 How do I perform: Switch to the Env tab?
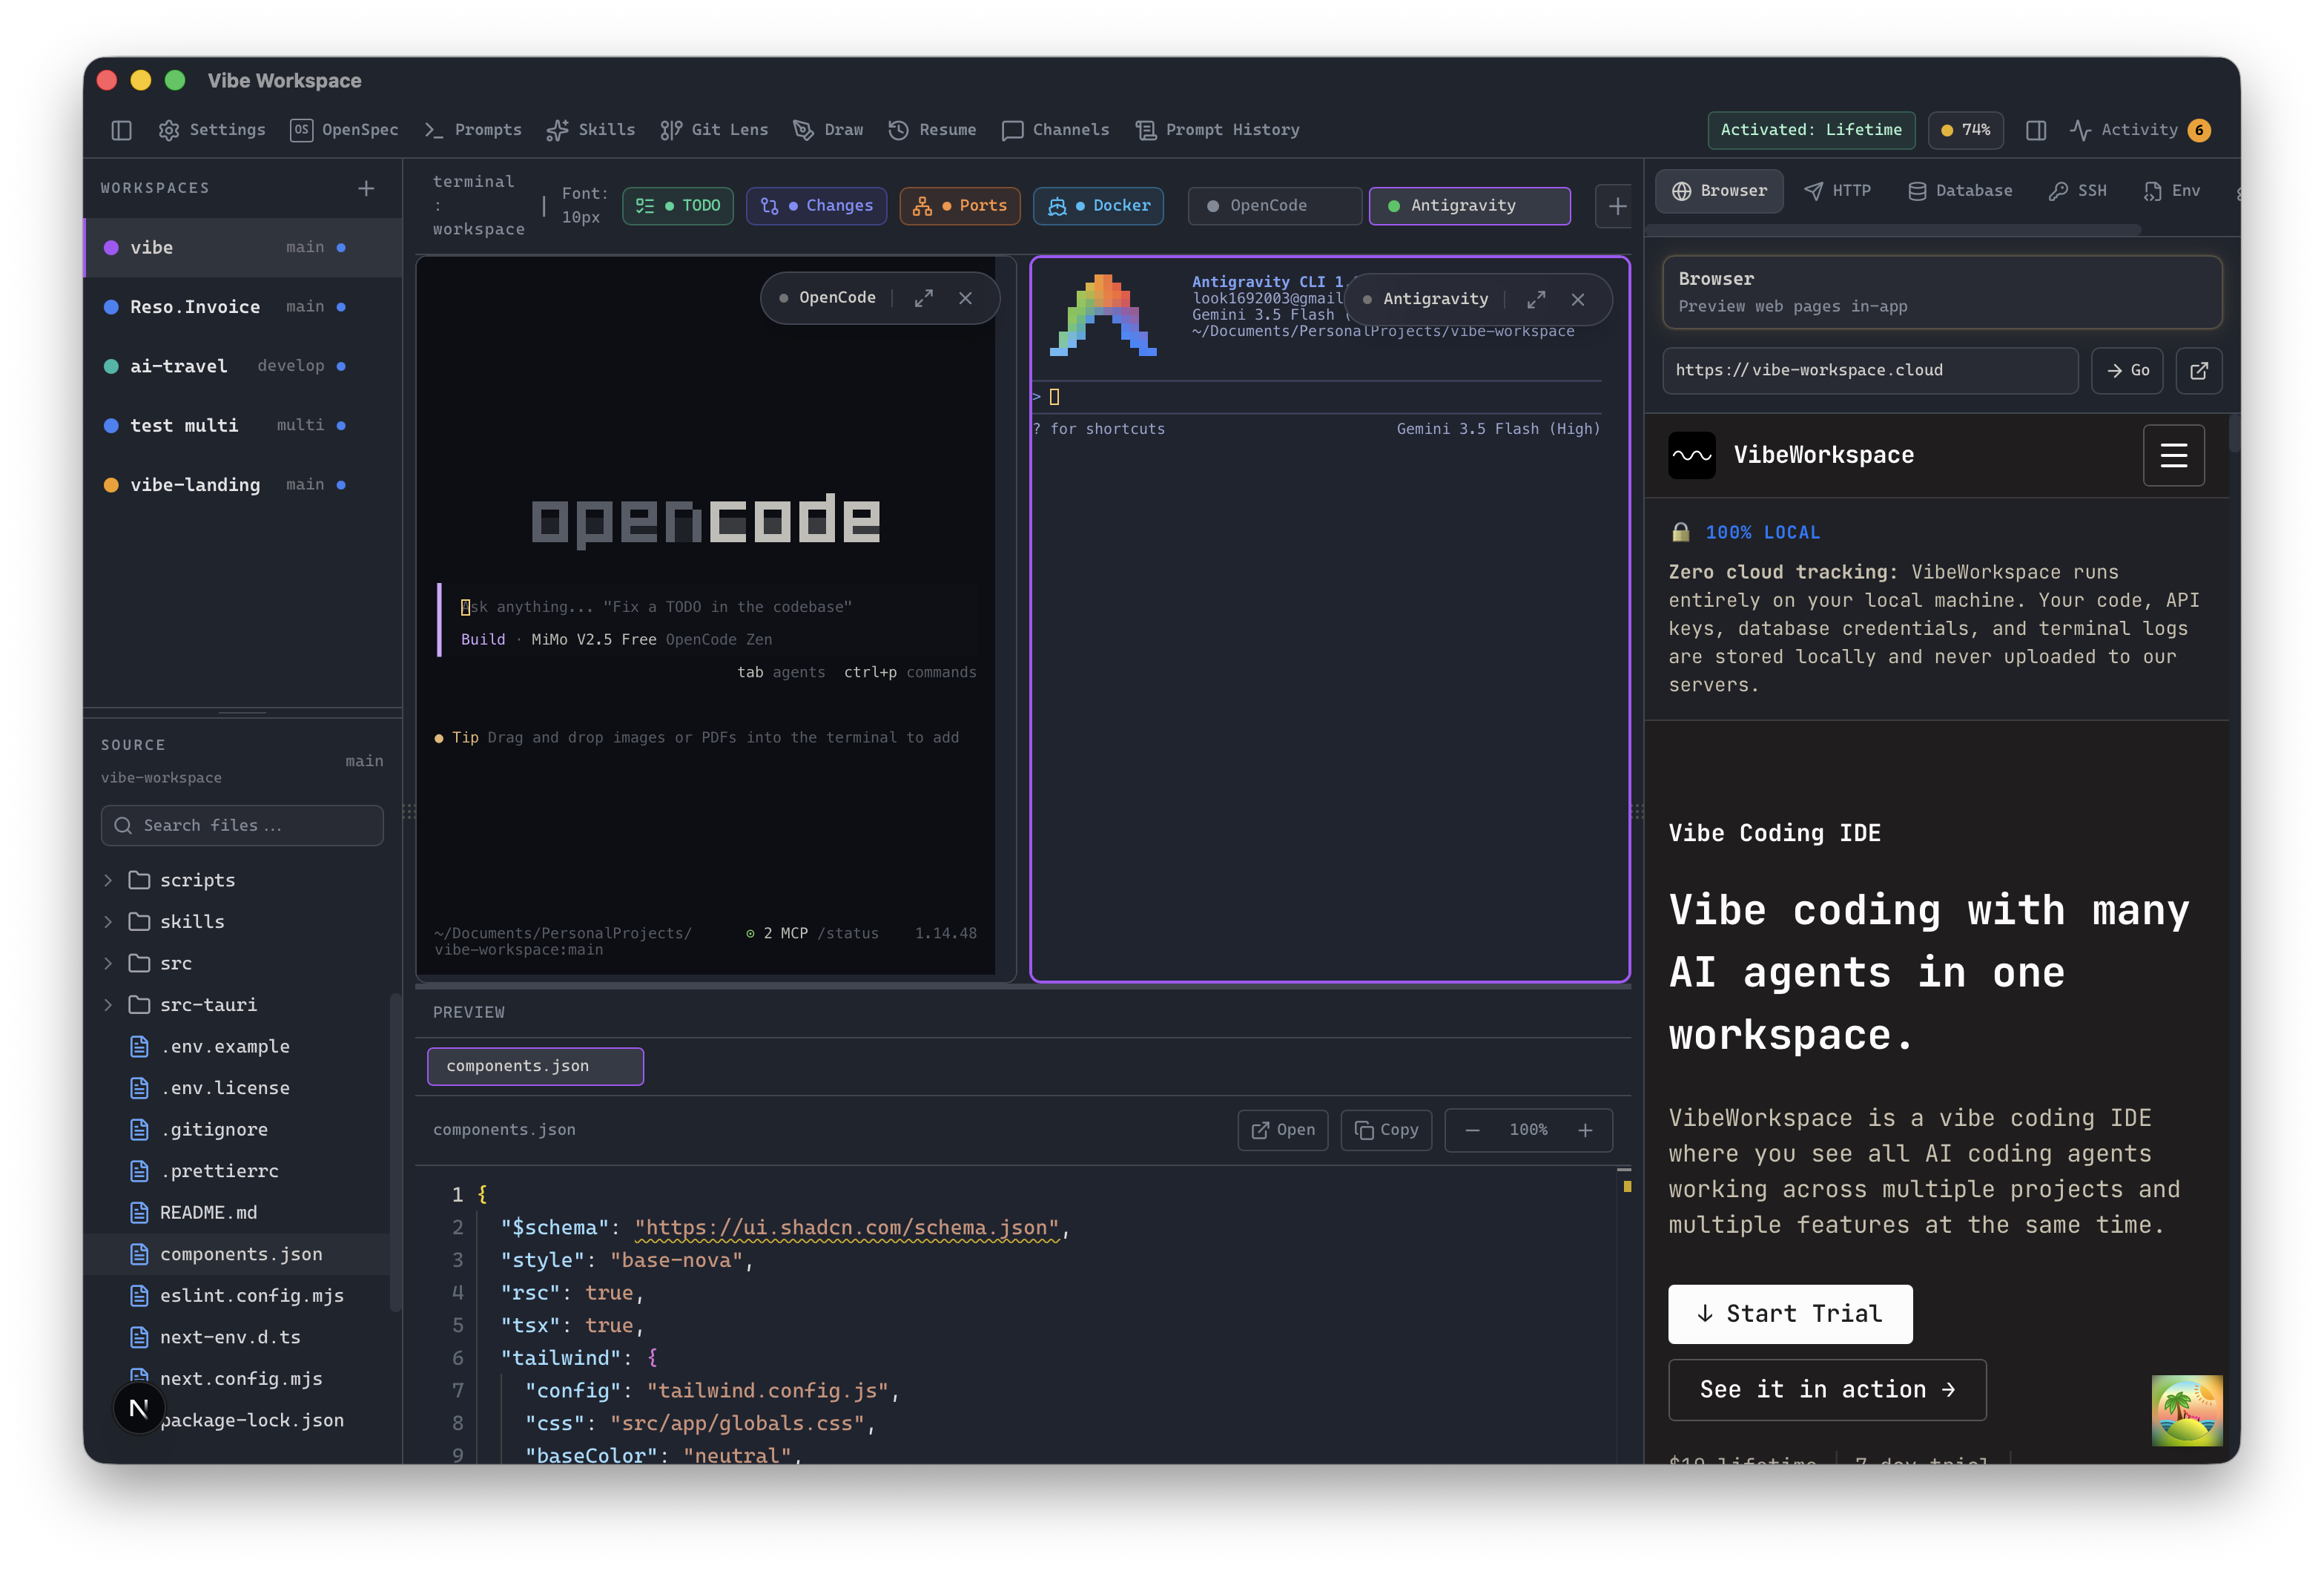2171,191
